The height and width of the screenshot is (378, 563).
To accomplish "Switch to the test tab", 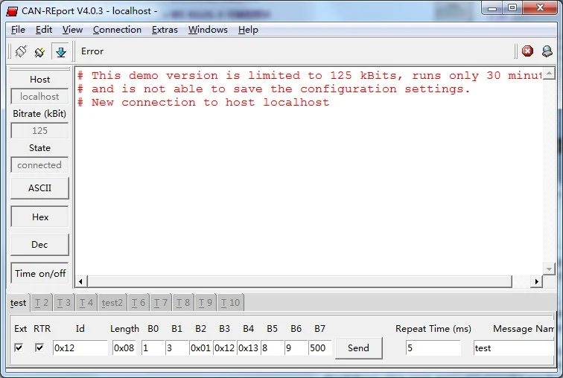I will (19, 303).
